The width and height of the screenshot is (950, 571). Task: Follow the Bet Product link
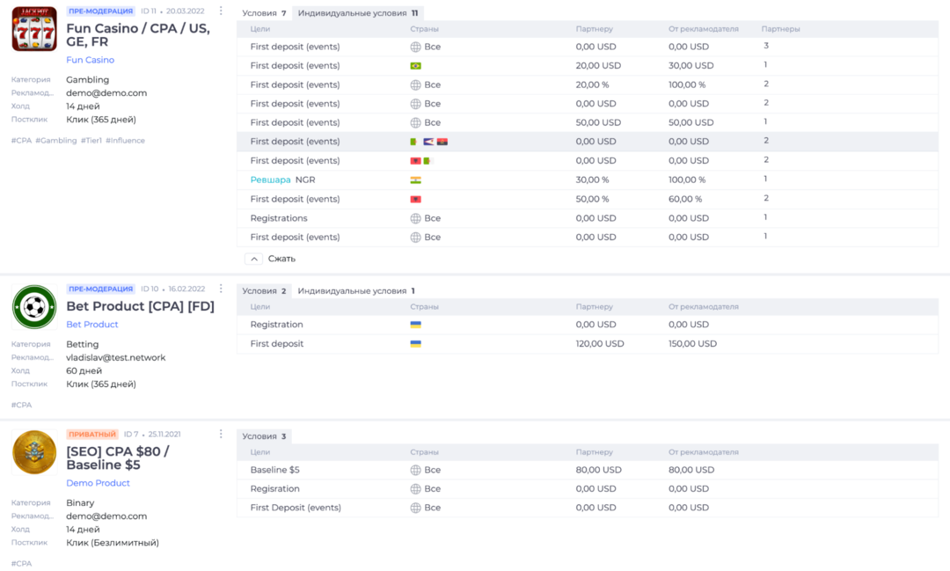coord(91,325)
